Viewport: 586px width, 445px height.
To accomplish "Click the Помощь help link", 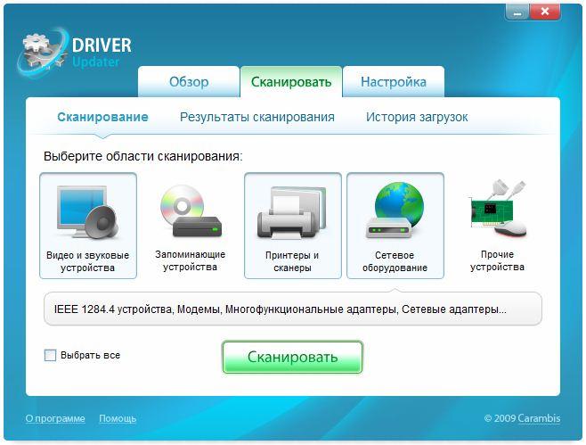I will click(118, 418).
